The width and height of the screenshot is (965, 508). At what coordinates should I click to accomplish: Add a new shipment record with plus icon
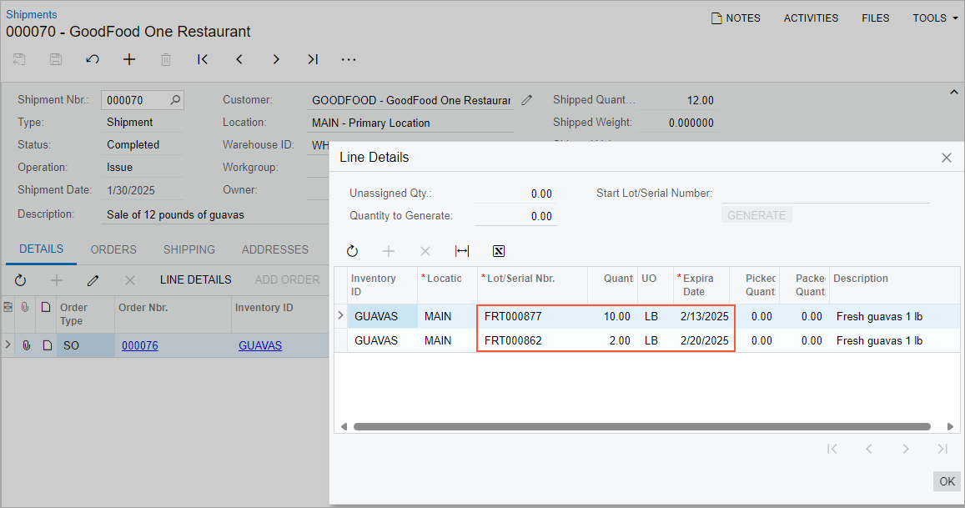[x=129, y=59]
